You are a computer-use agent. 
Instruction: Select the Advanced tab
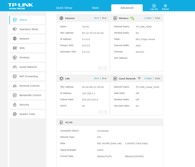127,8
